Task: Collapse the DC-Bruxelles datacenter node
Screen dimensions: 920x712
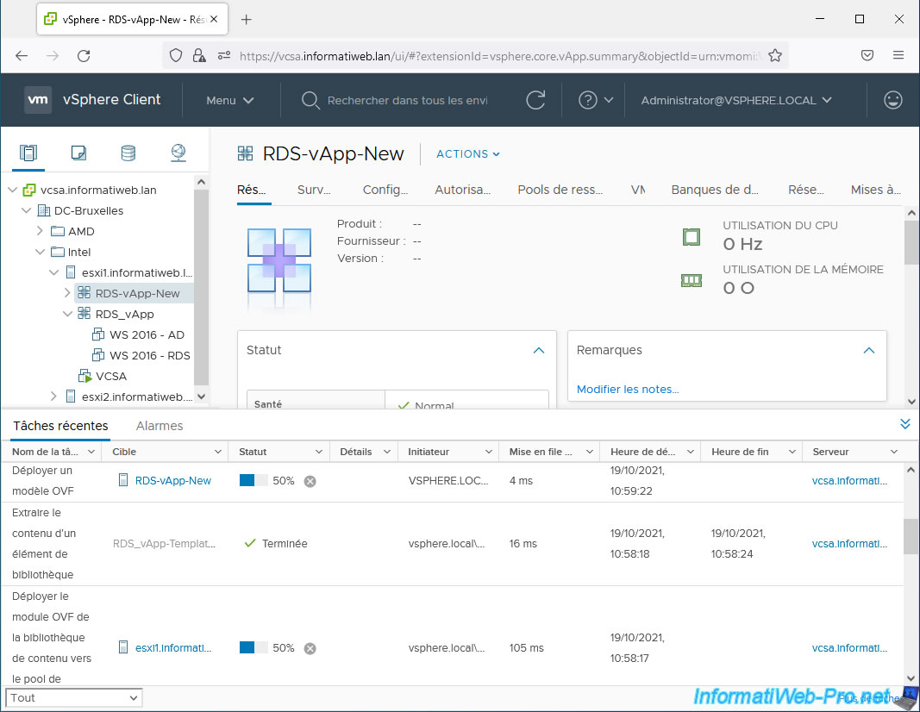Action: 27,210
